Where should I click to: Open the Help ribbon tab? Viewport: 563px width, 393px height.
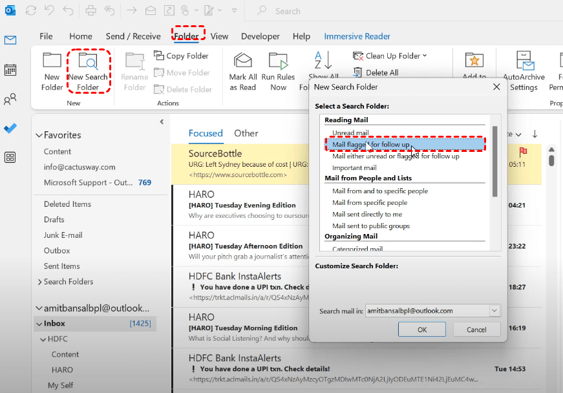pyautogui.click(x=301, y=36)
